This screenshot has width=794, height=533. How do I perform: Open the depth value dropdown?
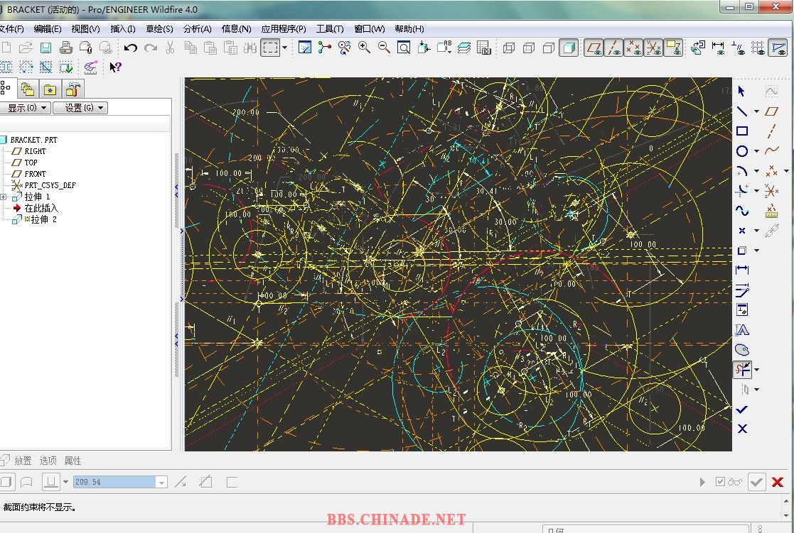pyautogui.click(x=161, y=483)
